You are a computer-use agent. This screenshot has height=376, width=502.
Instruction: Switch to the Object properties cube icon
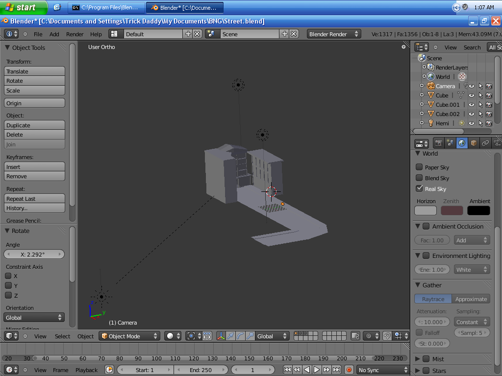[x=474, y=143]
